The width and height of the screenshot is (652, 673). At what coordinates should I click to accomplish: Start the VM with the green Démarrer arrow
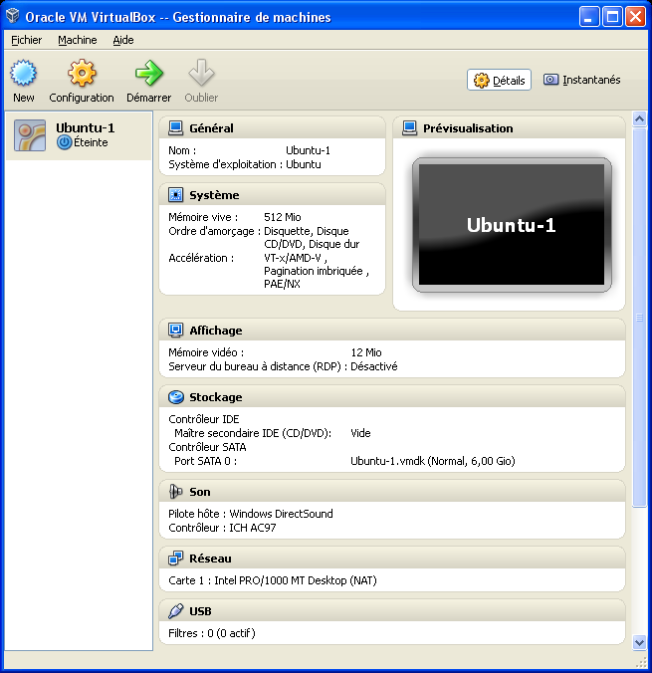coord(149,73)
